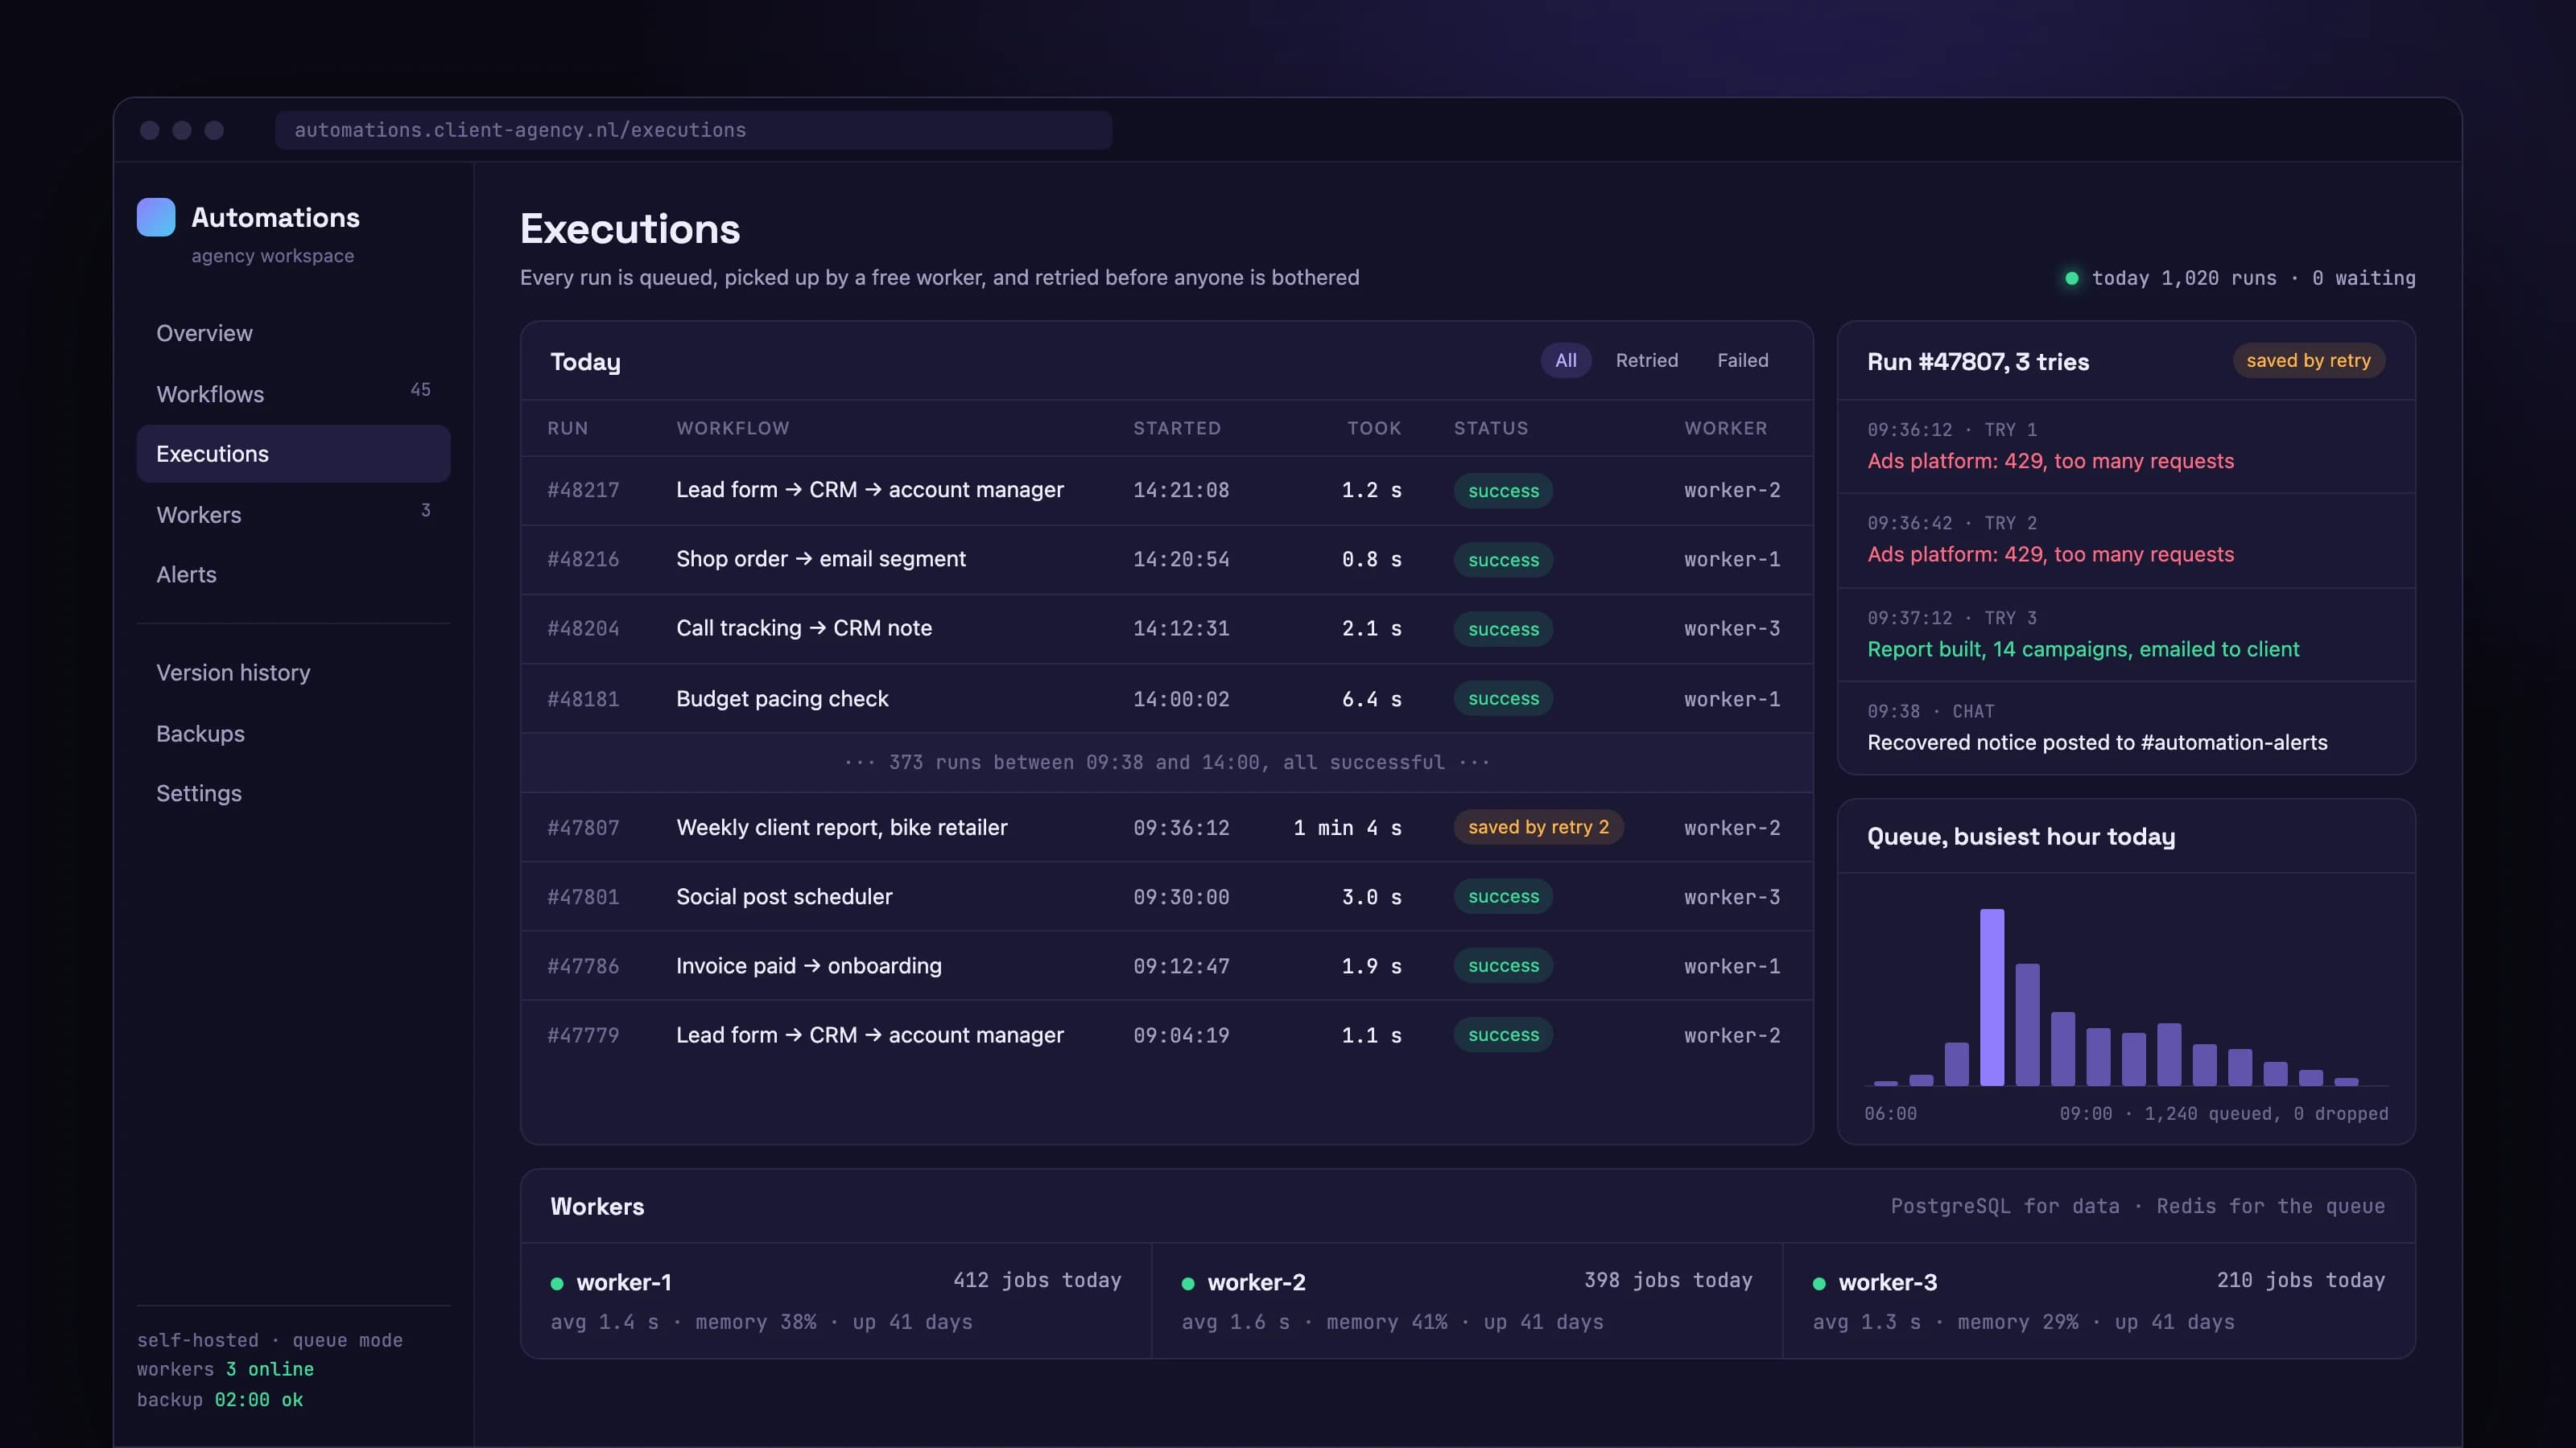Click duration '1 min 4 s'
This screenshot has height=1448, width=2576.
point(1347,828)
